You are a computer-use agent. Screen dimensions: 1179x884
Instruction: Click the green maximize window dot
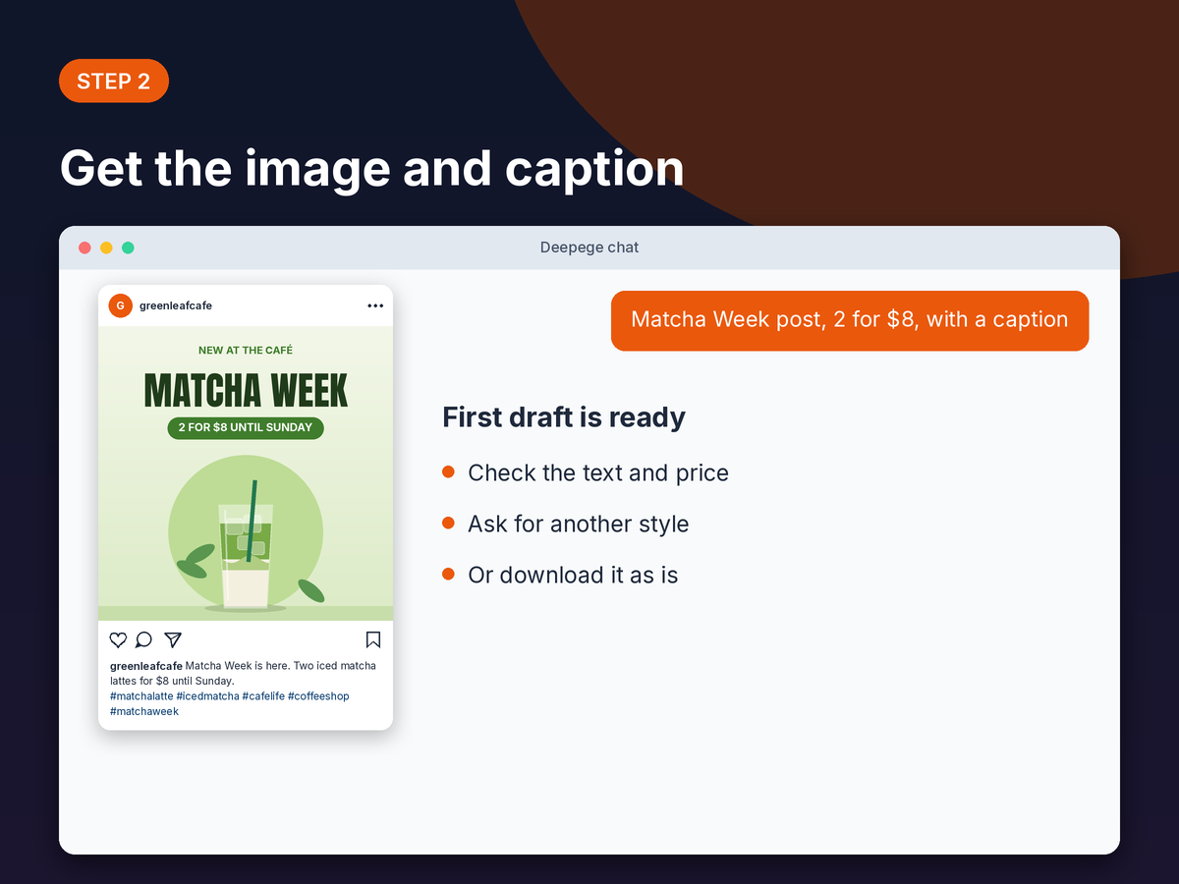click(128, 248)
